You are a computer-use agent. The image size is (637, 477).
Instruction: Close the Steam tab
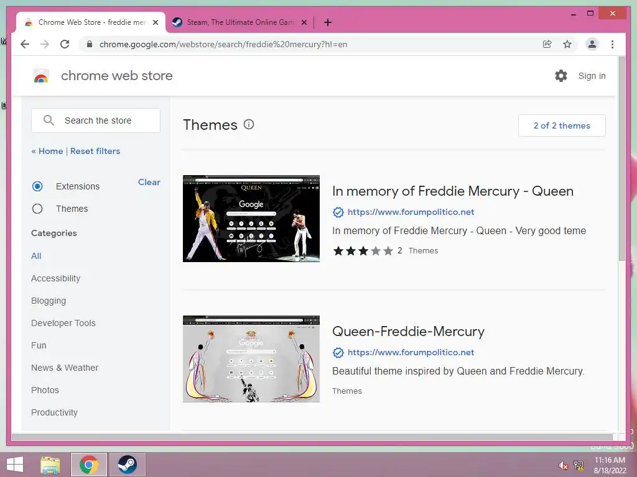[304, 22]
